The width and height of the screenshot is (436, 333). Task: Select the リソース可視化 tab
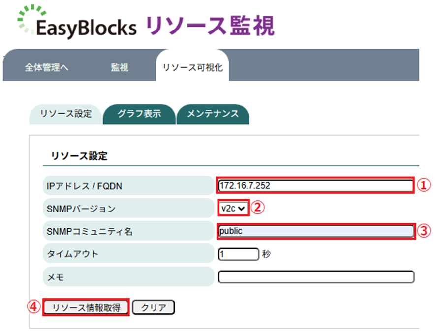tap(192, 68)
